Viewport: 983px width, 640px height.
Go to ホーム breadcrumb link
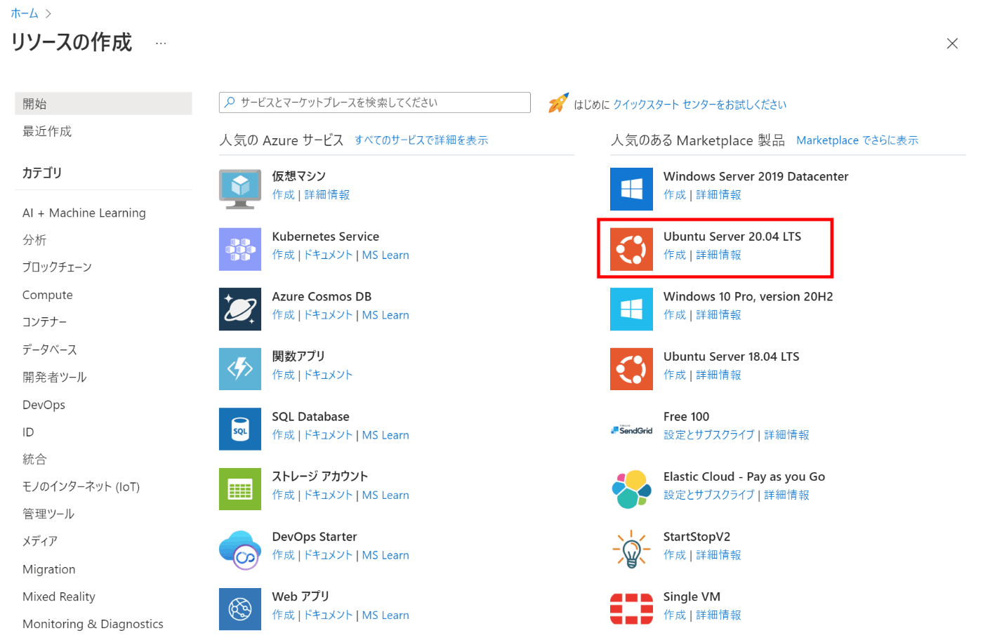(25, 13)
